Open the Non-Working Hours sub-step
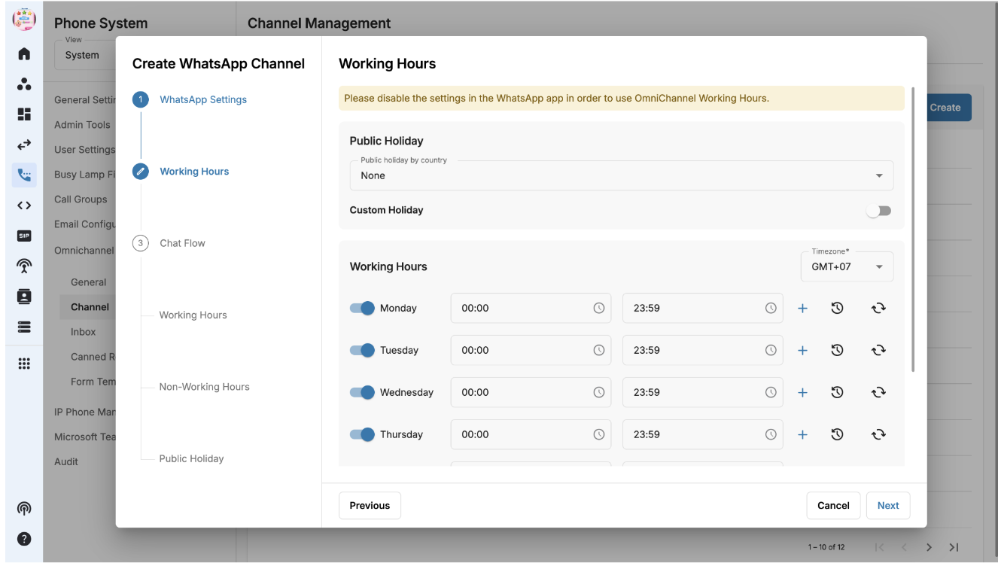Screen dimensions: 998x563 pos(204,387)
